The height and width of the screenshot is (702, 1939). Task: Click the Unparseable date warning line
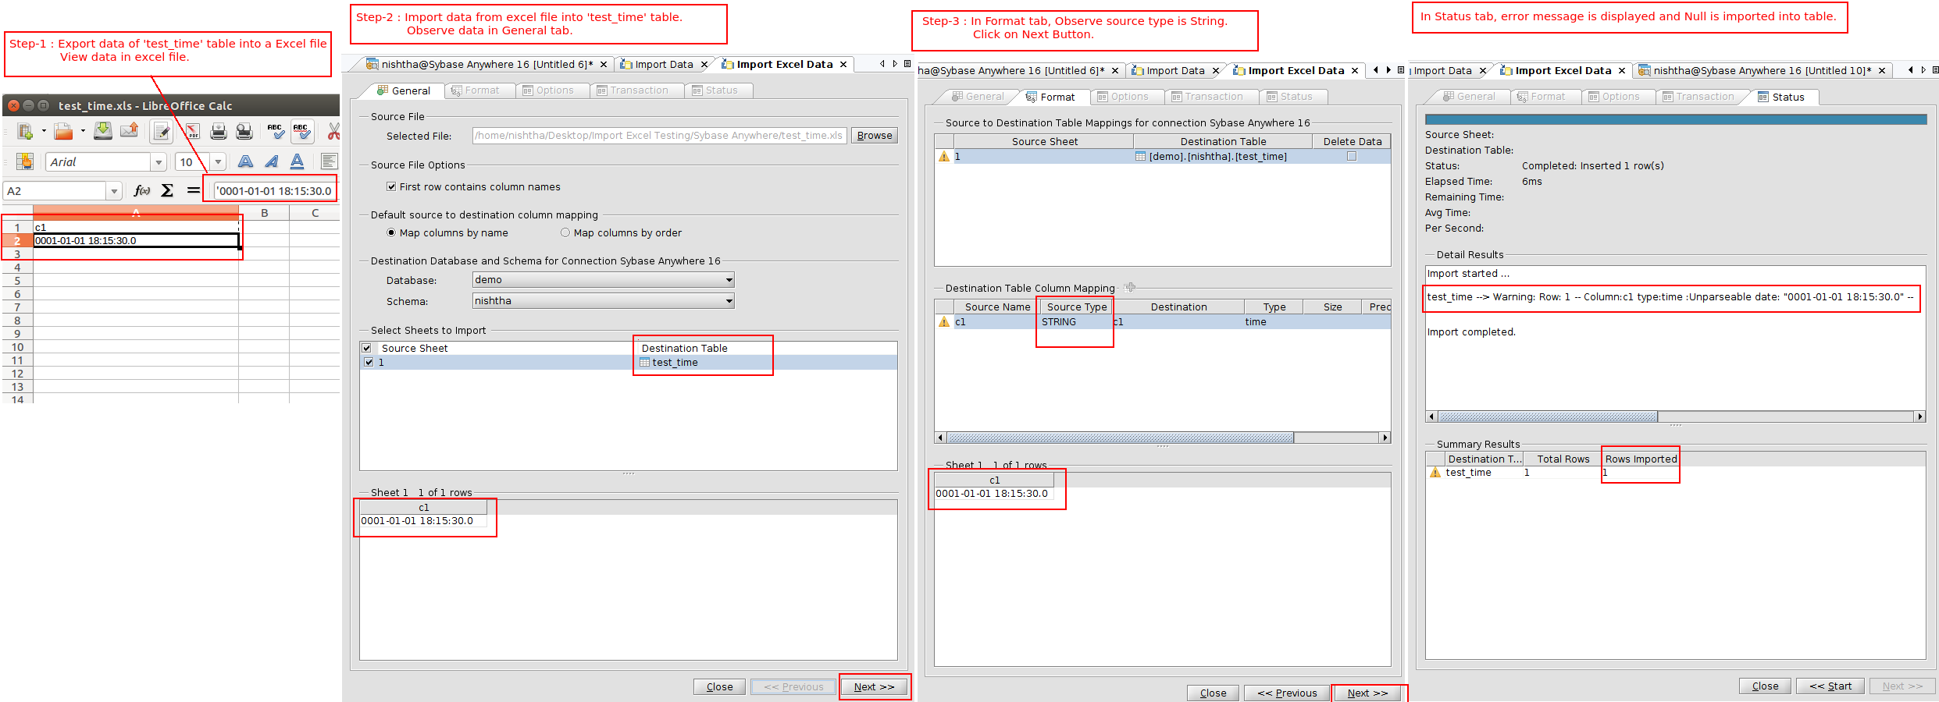point(1670,297)
